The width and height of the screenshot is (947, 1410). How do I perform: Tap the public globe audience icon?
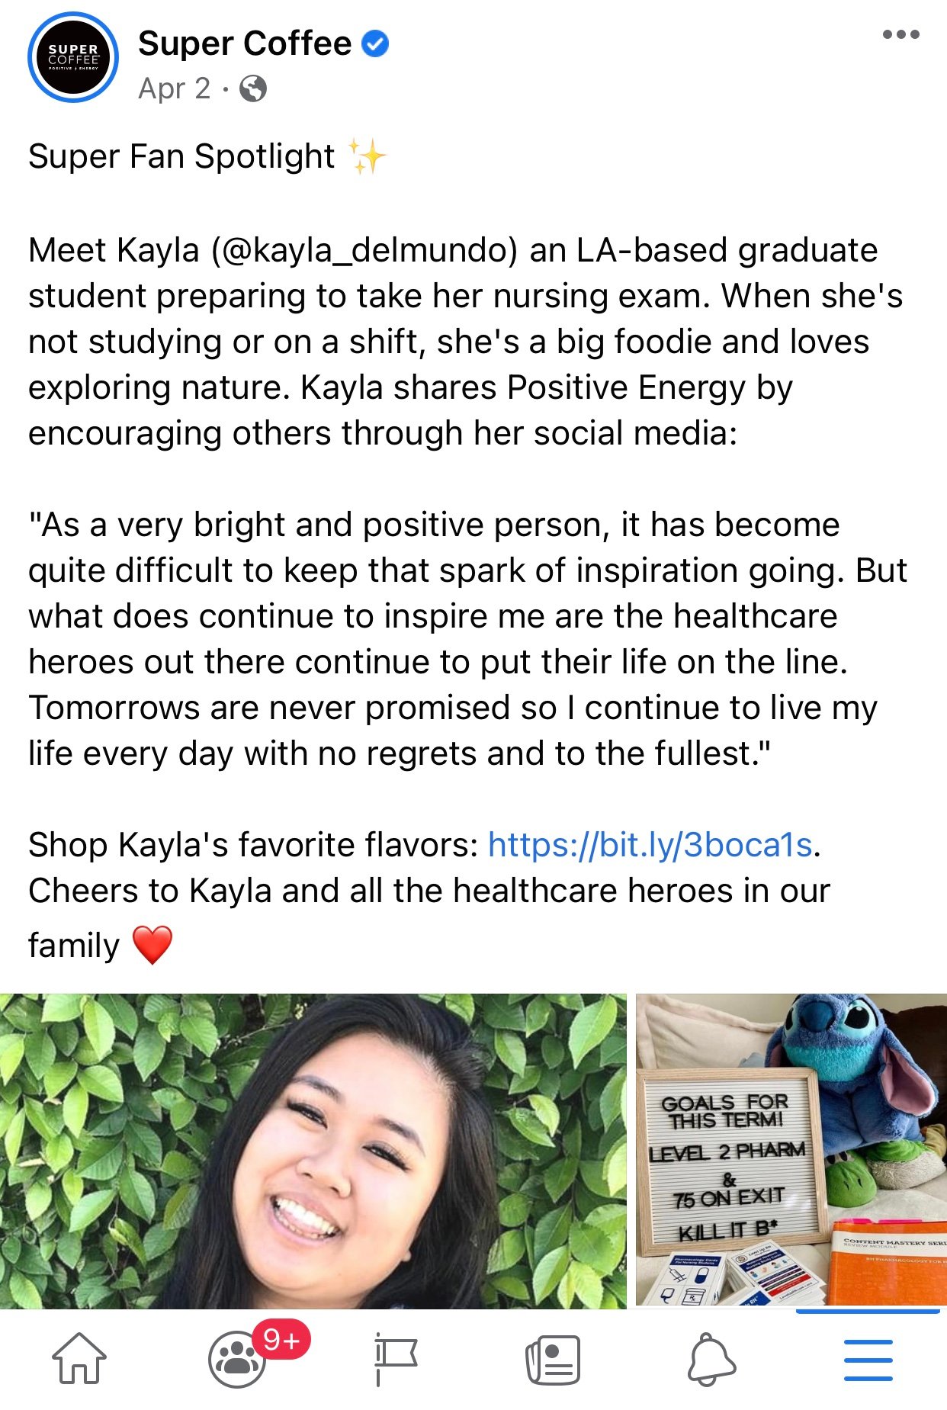253,89
